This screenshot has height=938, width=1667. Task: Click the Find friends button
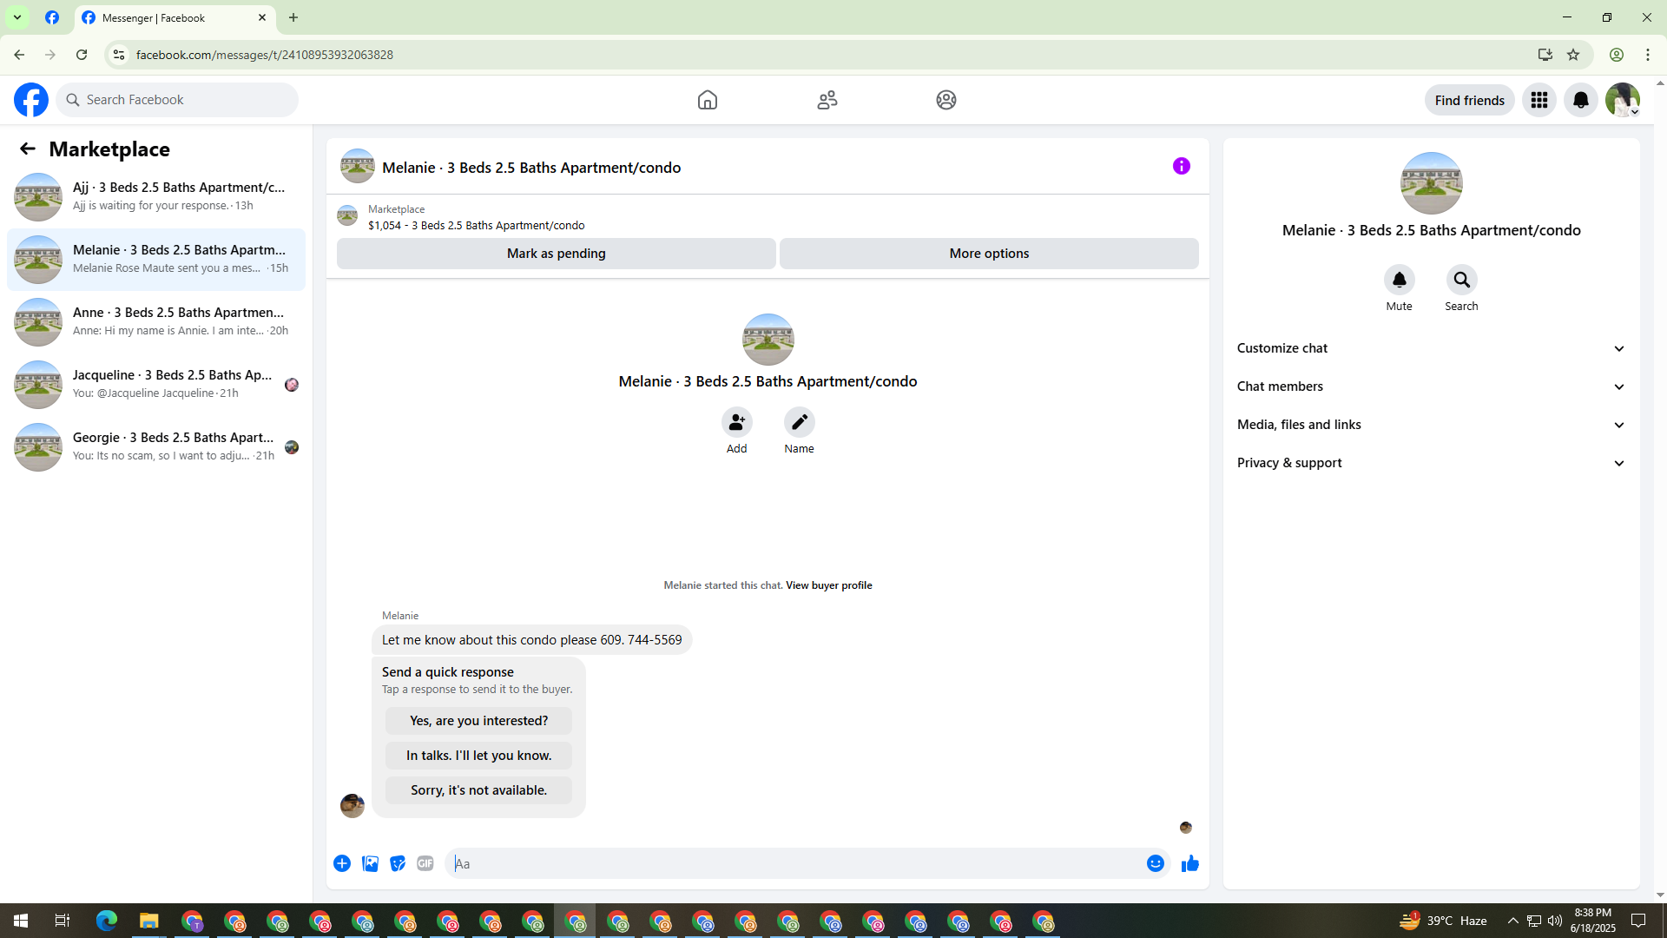pyautogui.click(x=1470, y=100)
